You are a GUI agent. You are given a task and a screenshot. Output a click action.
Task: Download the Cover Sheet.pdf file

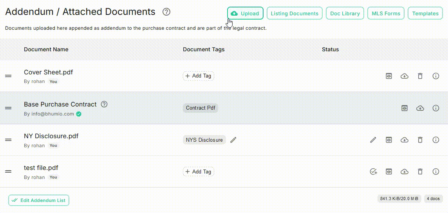[x=405, y=76]
